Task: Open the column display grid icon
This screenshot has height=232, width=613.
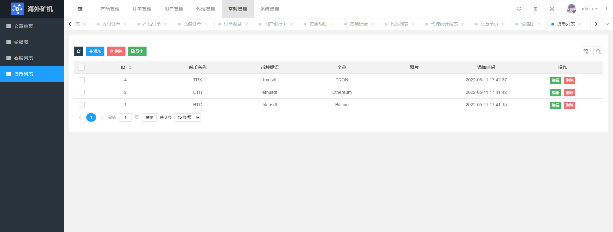Action: [x=586, y=51]
